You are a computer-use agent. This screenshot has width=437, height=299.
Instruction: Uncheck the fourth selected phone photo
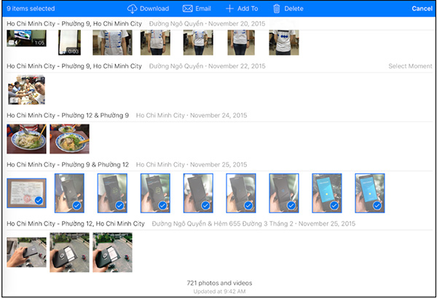pyautogui.click(x=205, y=205)
